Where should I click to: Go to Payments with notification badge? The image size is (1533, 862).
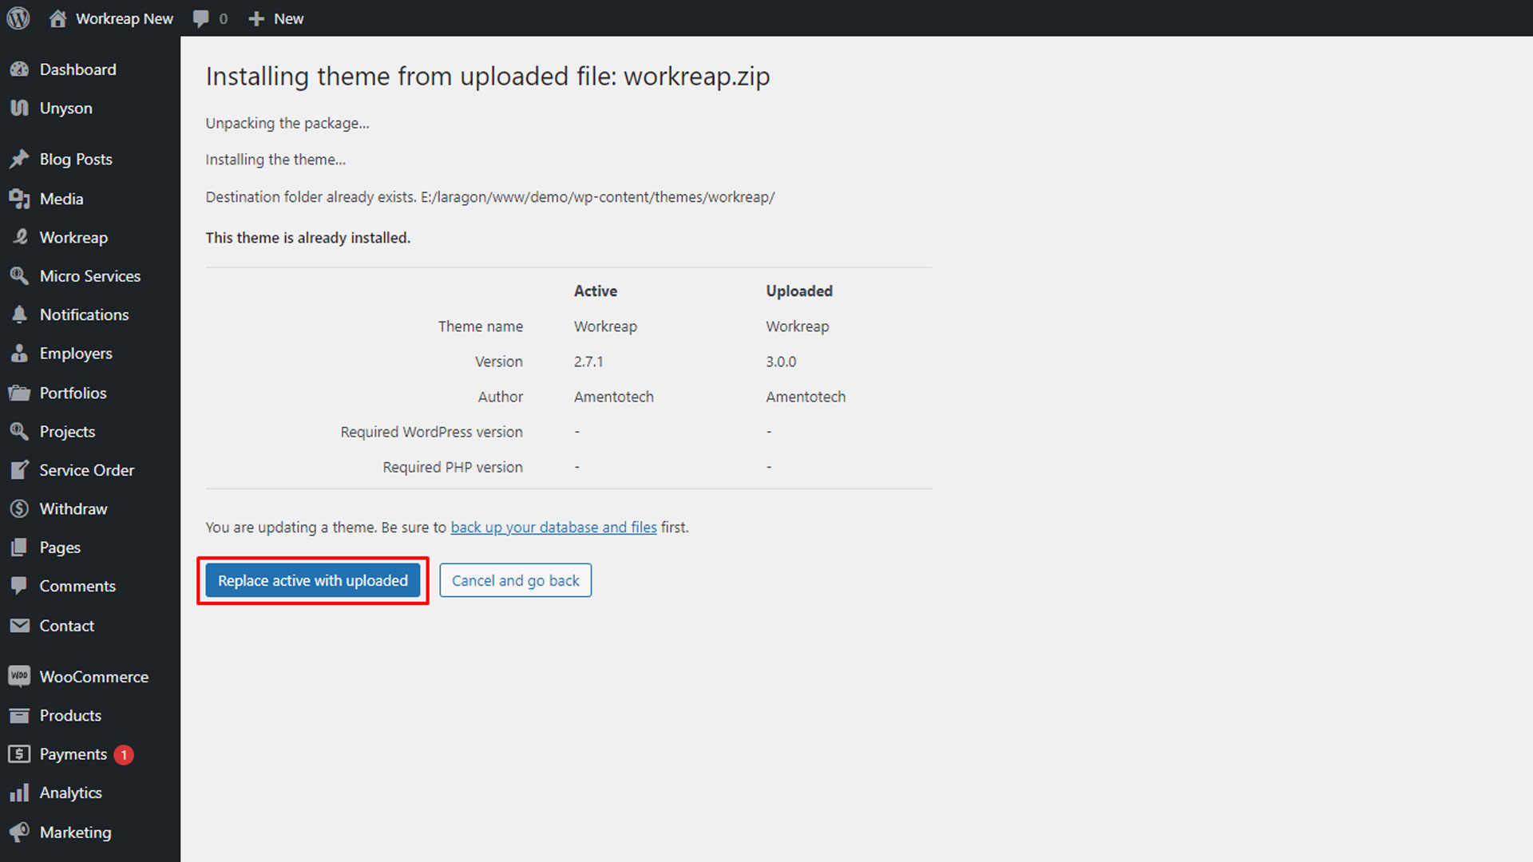coord(73,754)
